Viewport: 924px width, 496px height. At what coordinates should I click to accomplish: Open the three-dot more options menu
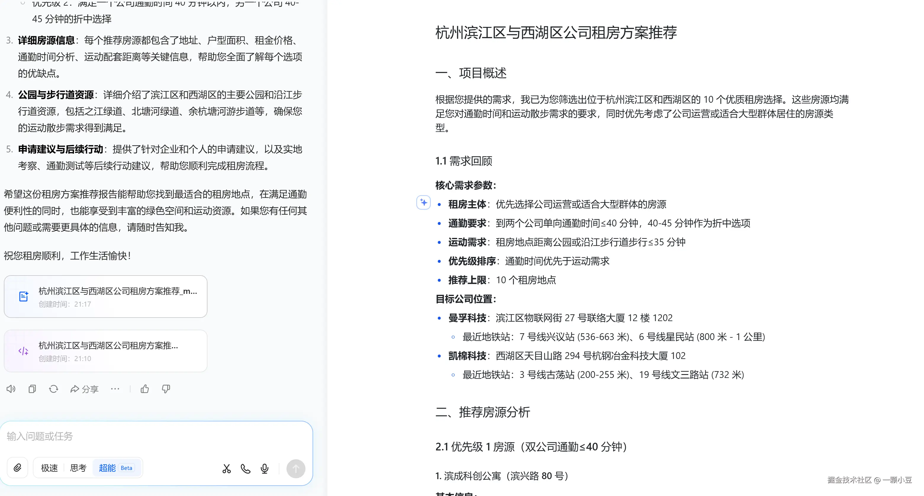(x=115, y=389)
